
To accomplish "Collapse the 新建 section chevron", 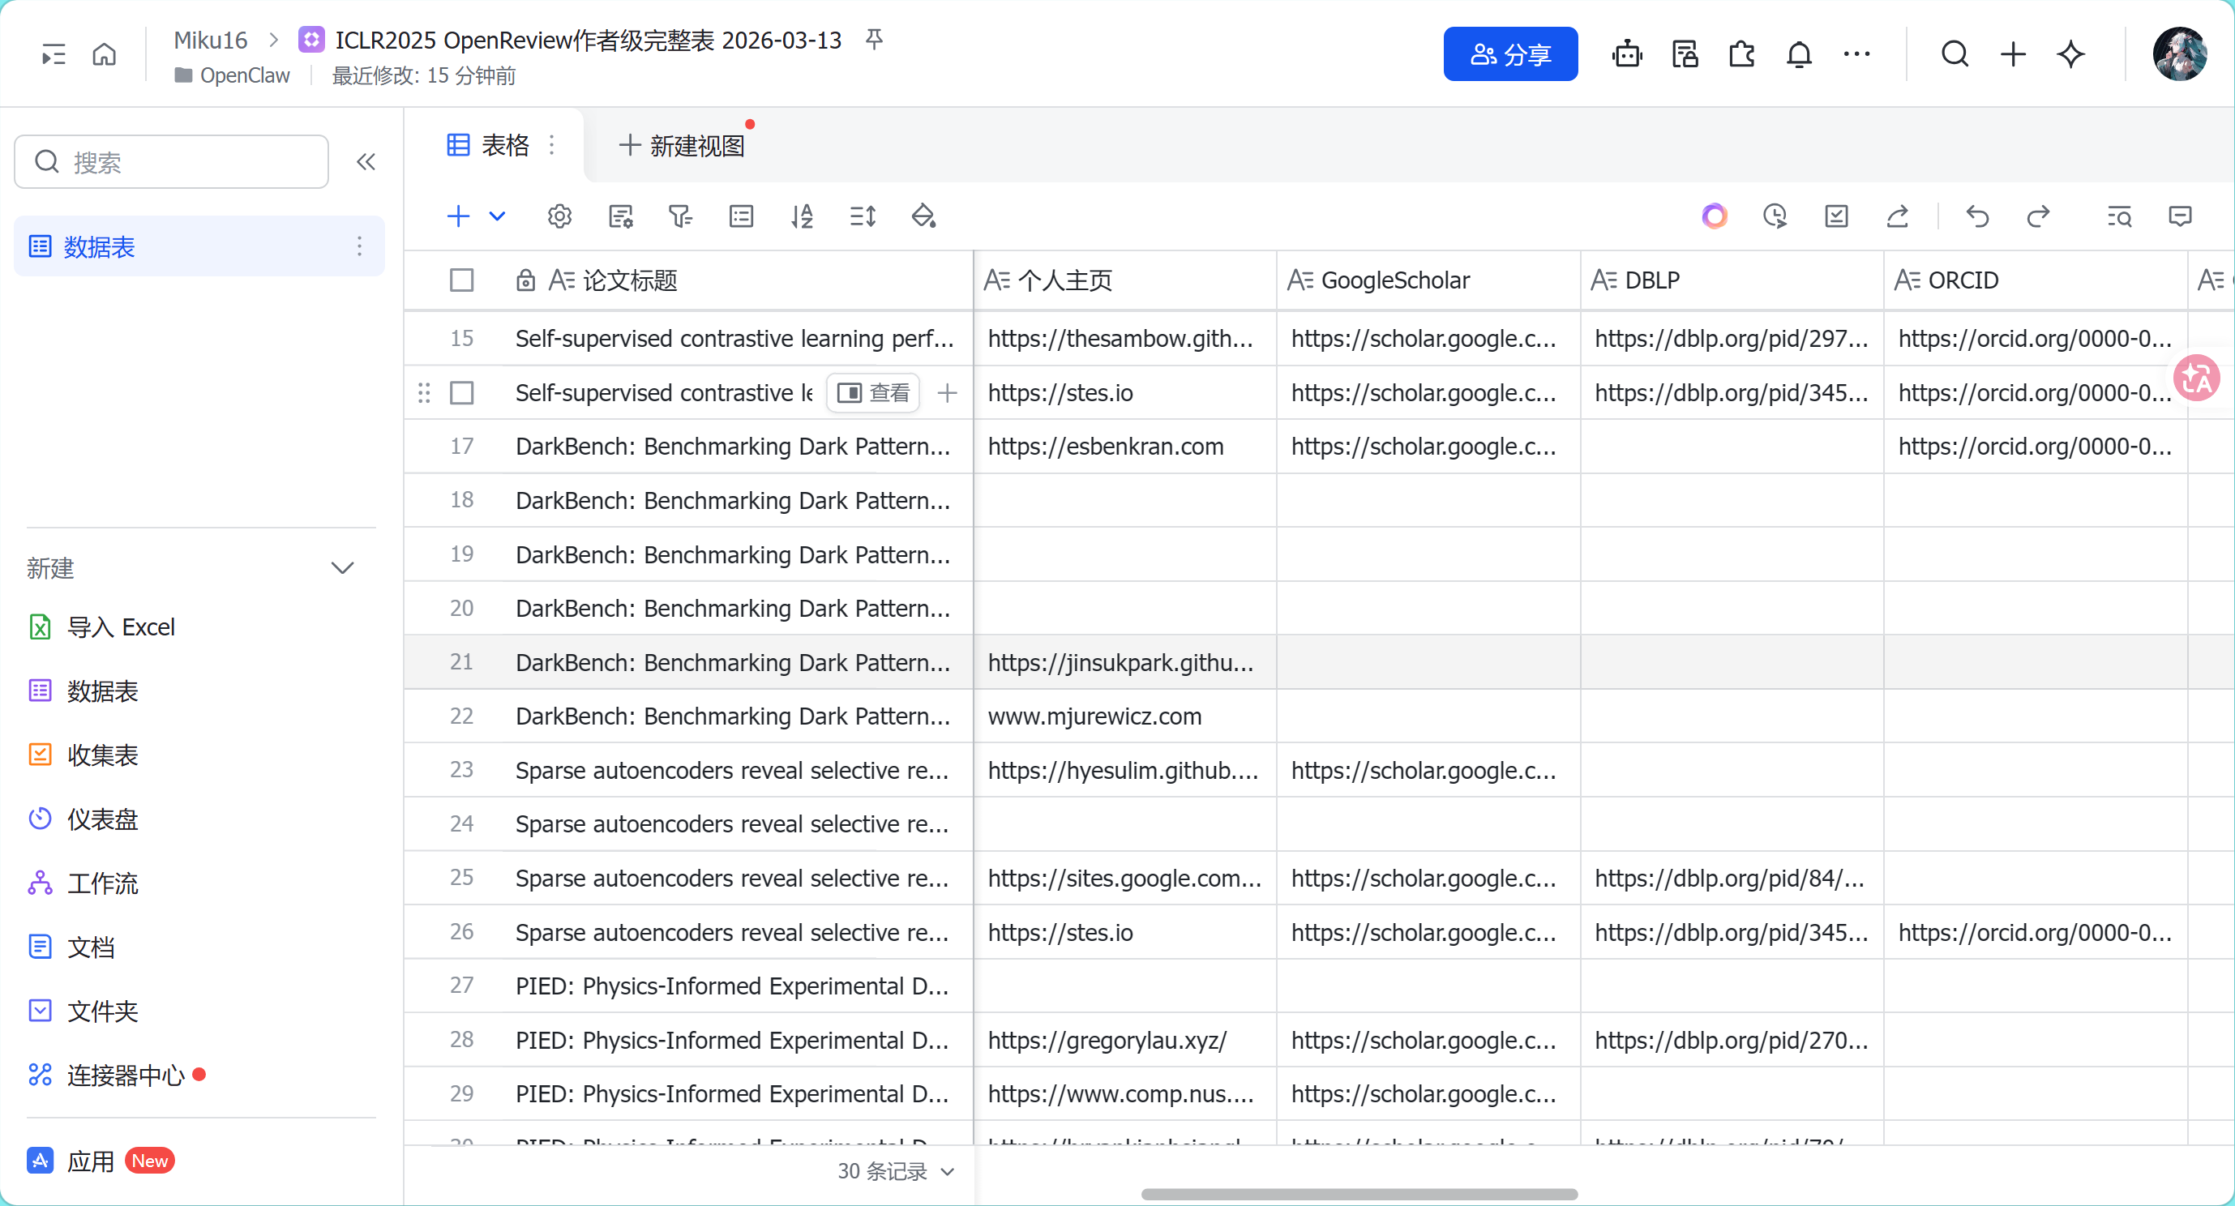I will [343, 568].
